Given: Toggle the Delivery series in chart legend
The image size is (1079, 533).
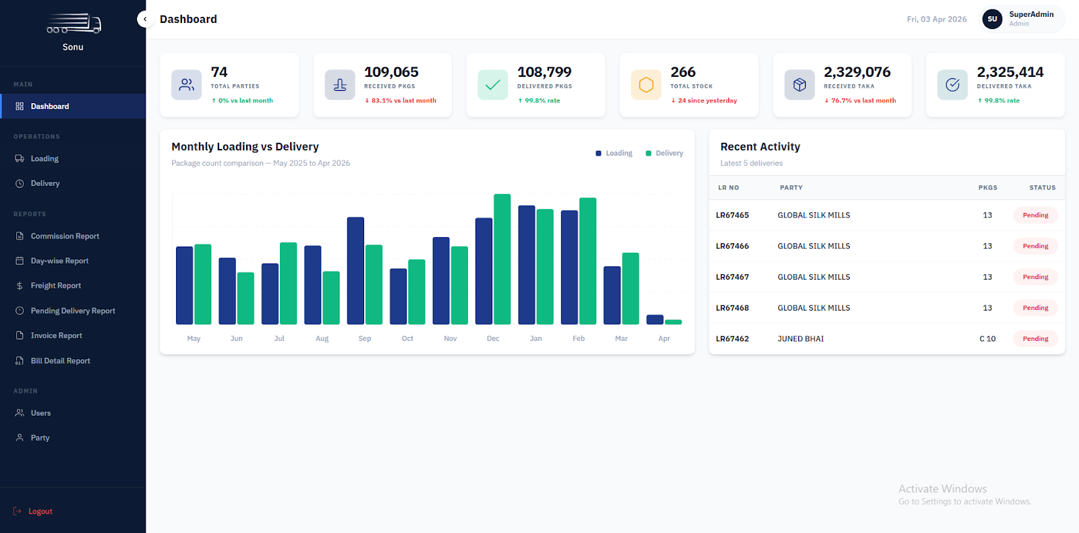Looking at the screenshot, I should coord(664,154).
